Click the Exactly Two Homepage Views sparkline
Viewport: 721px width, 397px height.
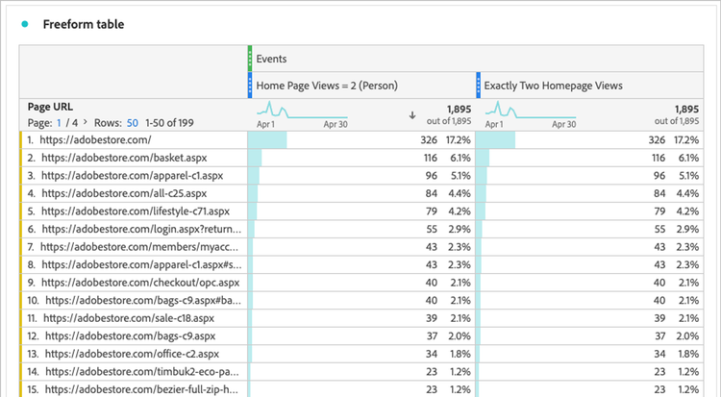[529, 112]
